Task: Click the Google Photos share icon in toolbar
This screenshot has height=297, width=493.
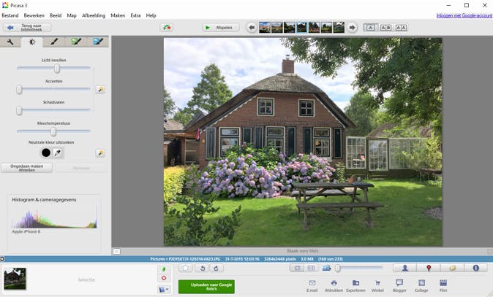Action: coord(166,28)
